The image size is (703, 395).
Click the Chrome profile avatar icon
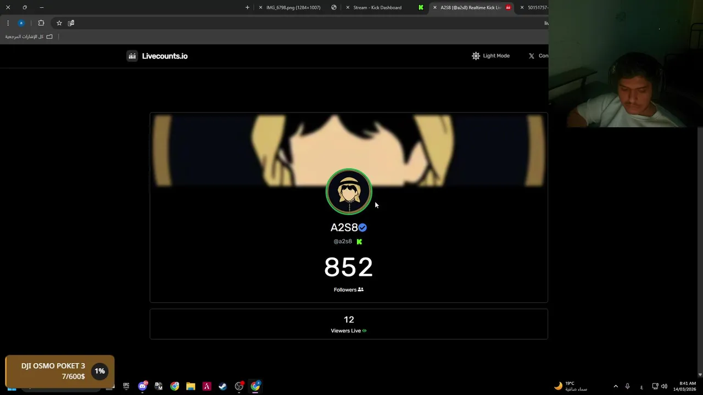coord(21,23)
